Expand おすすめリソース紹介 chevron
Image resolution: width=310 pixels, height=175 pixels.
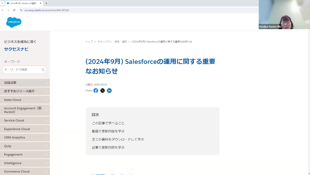click(x=46, y=91)
